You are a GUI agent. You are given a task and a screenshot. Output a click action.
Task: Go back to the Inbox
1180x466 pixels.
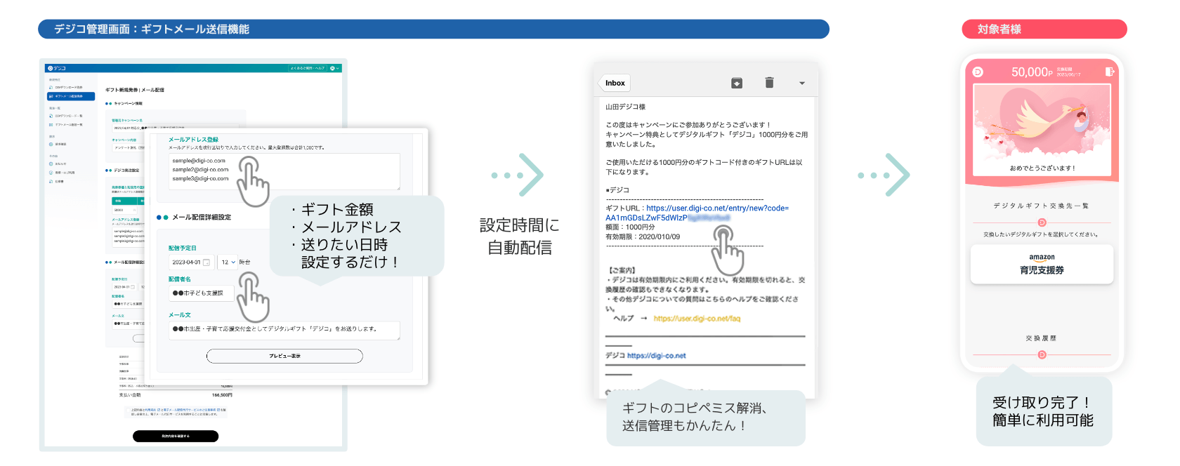pyautogui.click(x=615, y=83)
